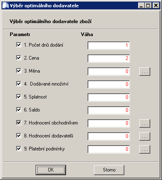Image resolution: width=162 pixels, height=180 pixels.
Task: Click the Saldo weight input field
Action: click(109, 110)
